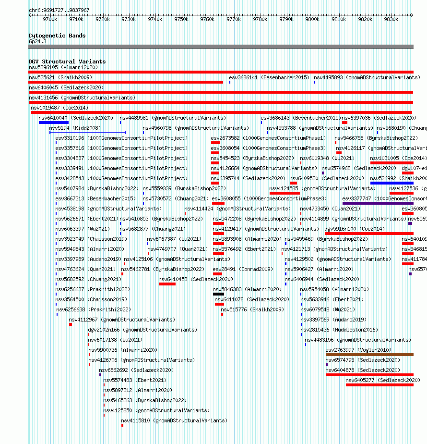Open nsv6562692 (Sedlazeck2020) label
This screenshot has height=444, width=427.
(x=136, y=370)
